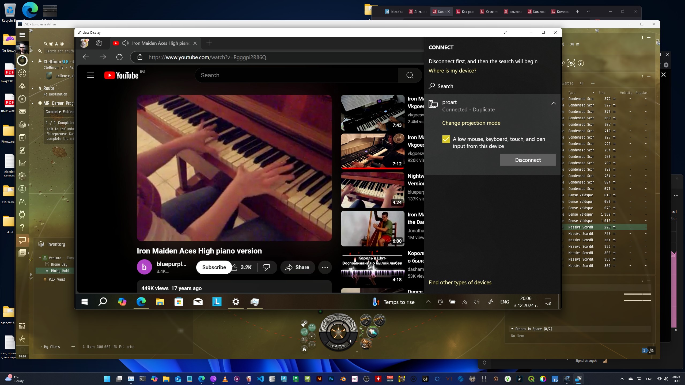Click Find other types of devices
Image resolution: width=685 pixels, height=385 pixels.
tap(460, 283)
